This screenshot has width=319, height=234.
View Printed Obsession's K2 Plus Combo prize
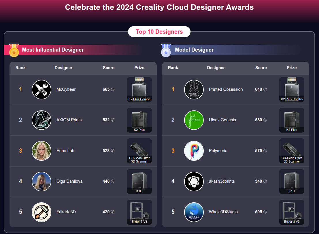click(292, 90)
